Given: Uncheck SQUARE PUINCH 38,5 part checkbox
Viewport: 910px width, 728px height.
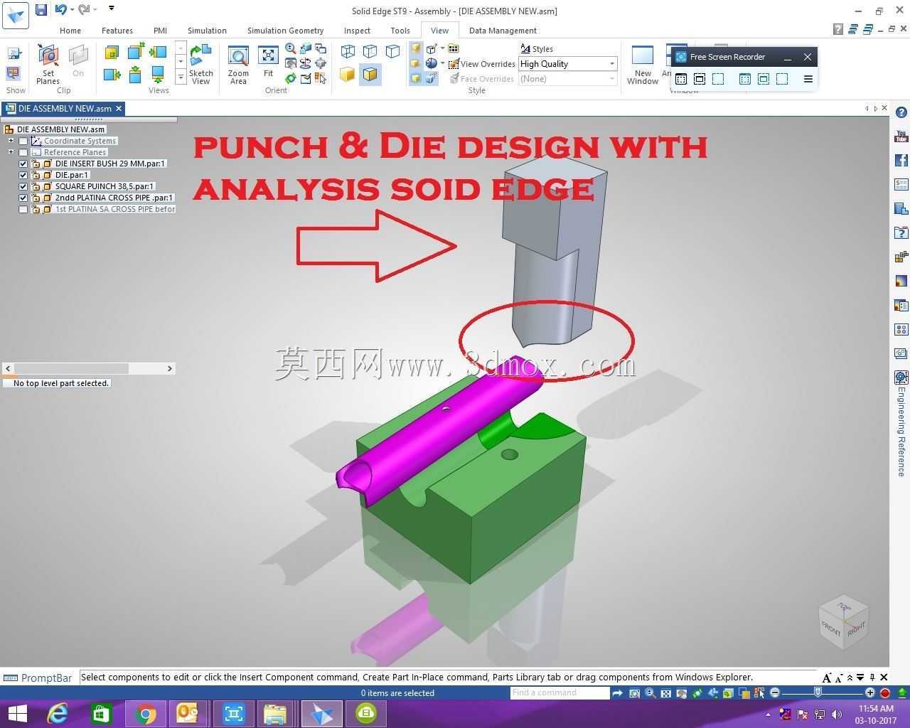Looking at the screenshot, I should coord(23,186).
